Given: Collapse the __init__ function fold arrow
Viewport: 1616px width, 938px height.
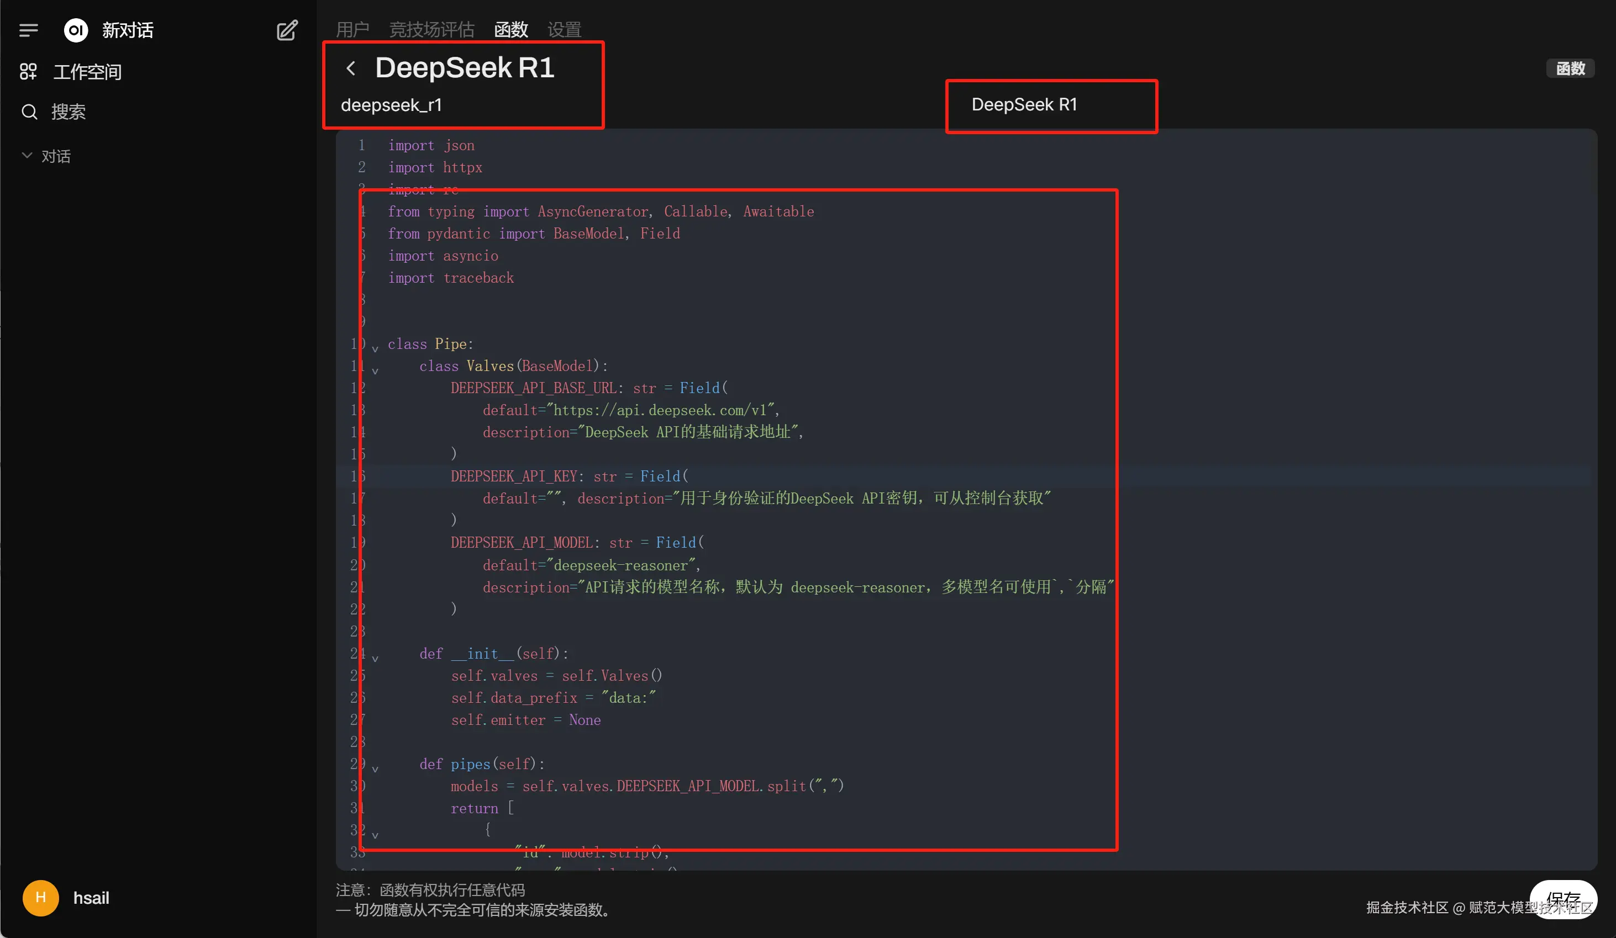Looking at the screenshot, I should coord(375,658).
